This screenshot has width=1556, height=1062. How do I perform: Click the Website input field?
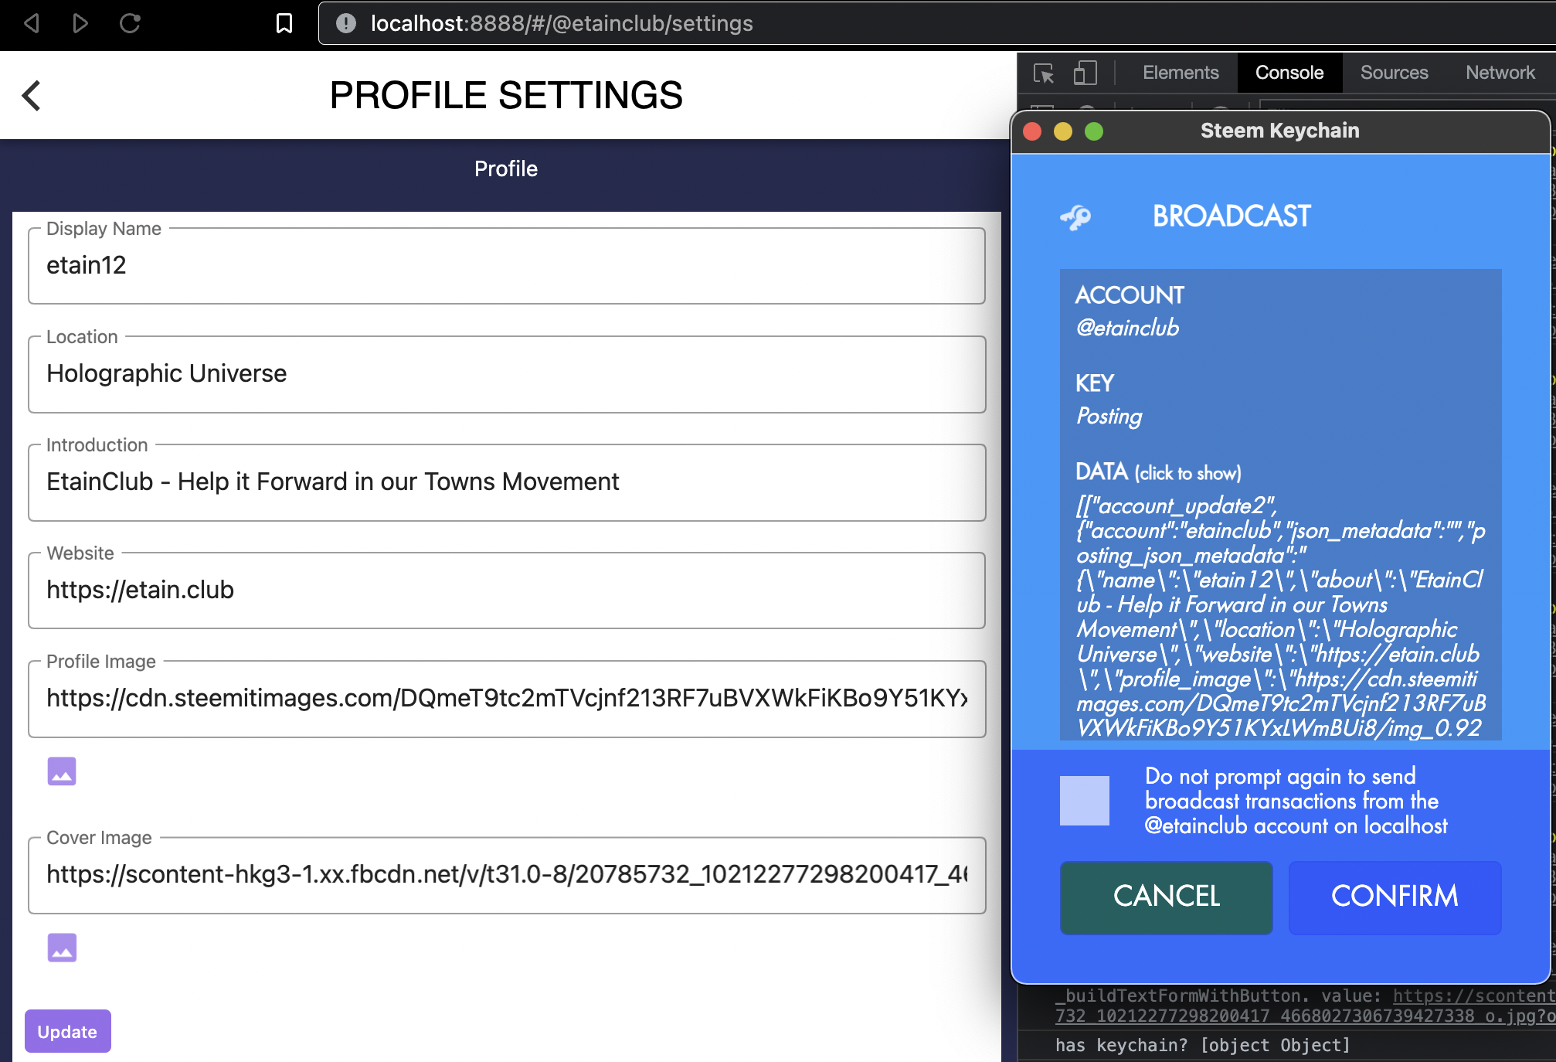(x=506, y=591)
